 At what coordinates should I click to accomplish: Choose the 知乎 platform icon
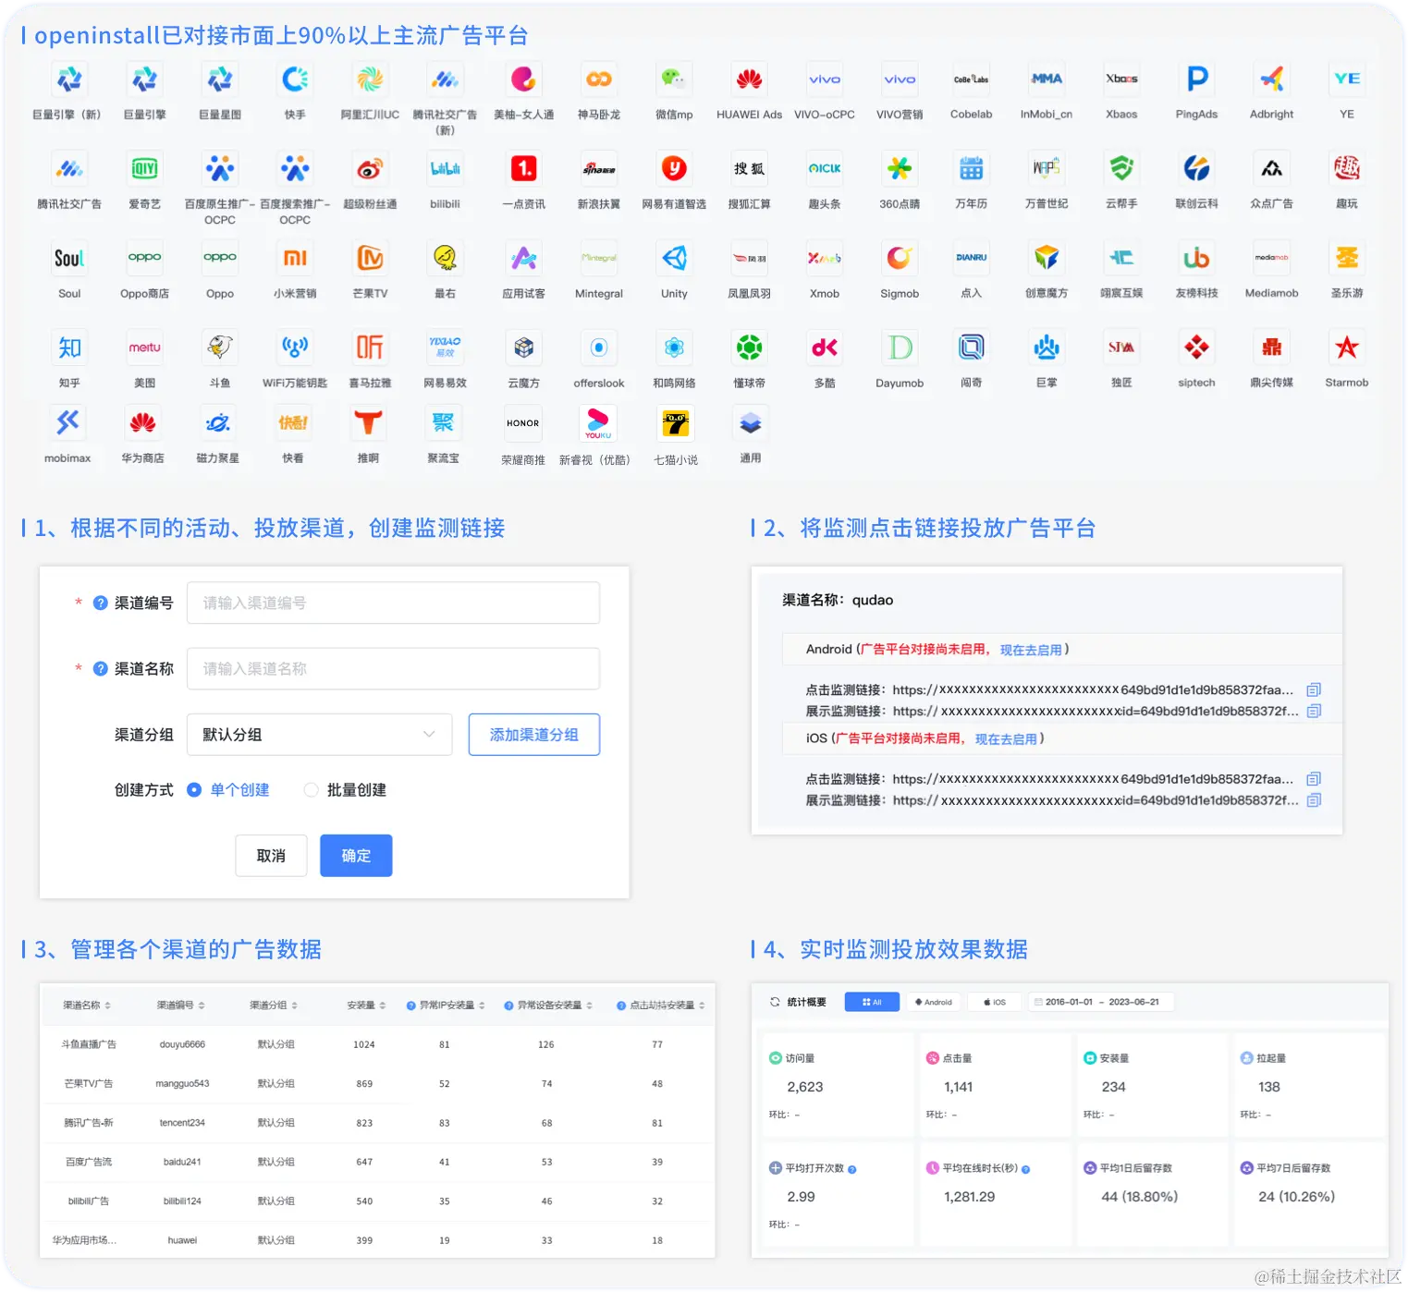click(69, 348)
